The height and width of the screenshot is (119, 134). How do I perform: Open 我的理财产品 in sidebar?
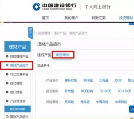point(19,56)
